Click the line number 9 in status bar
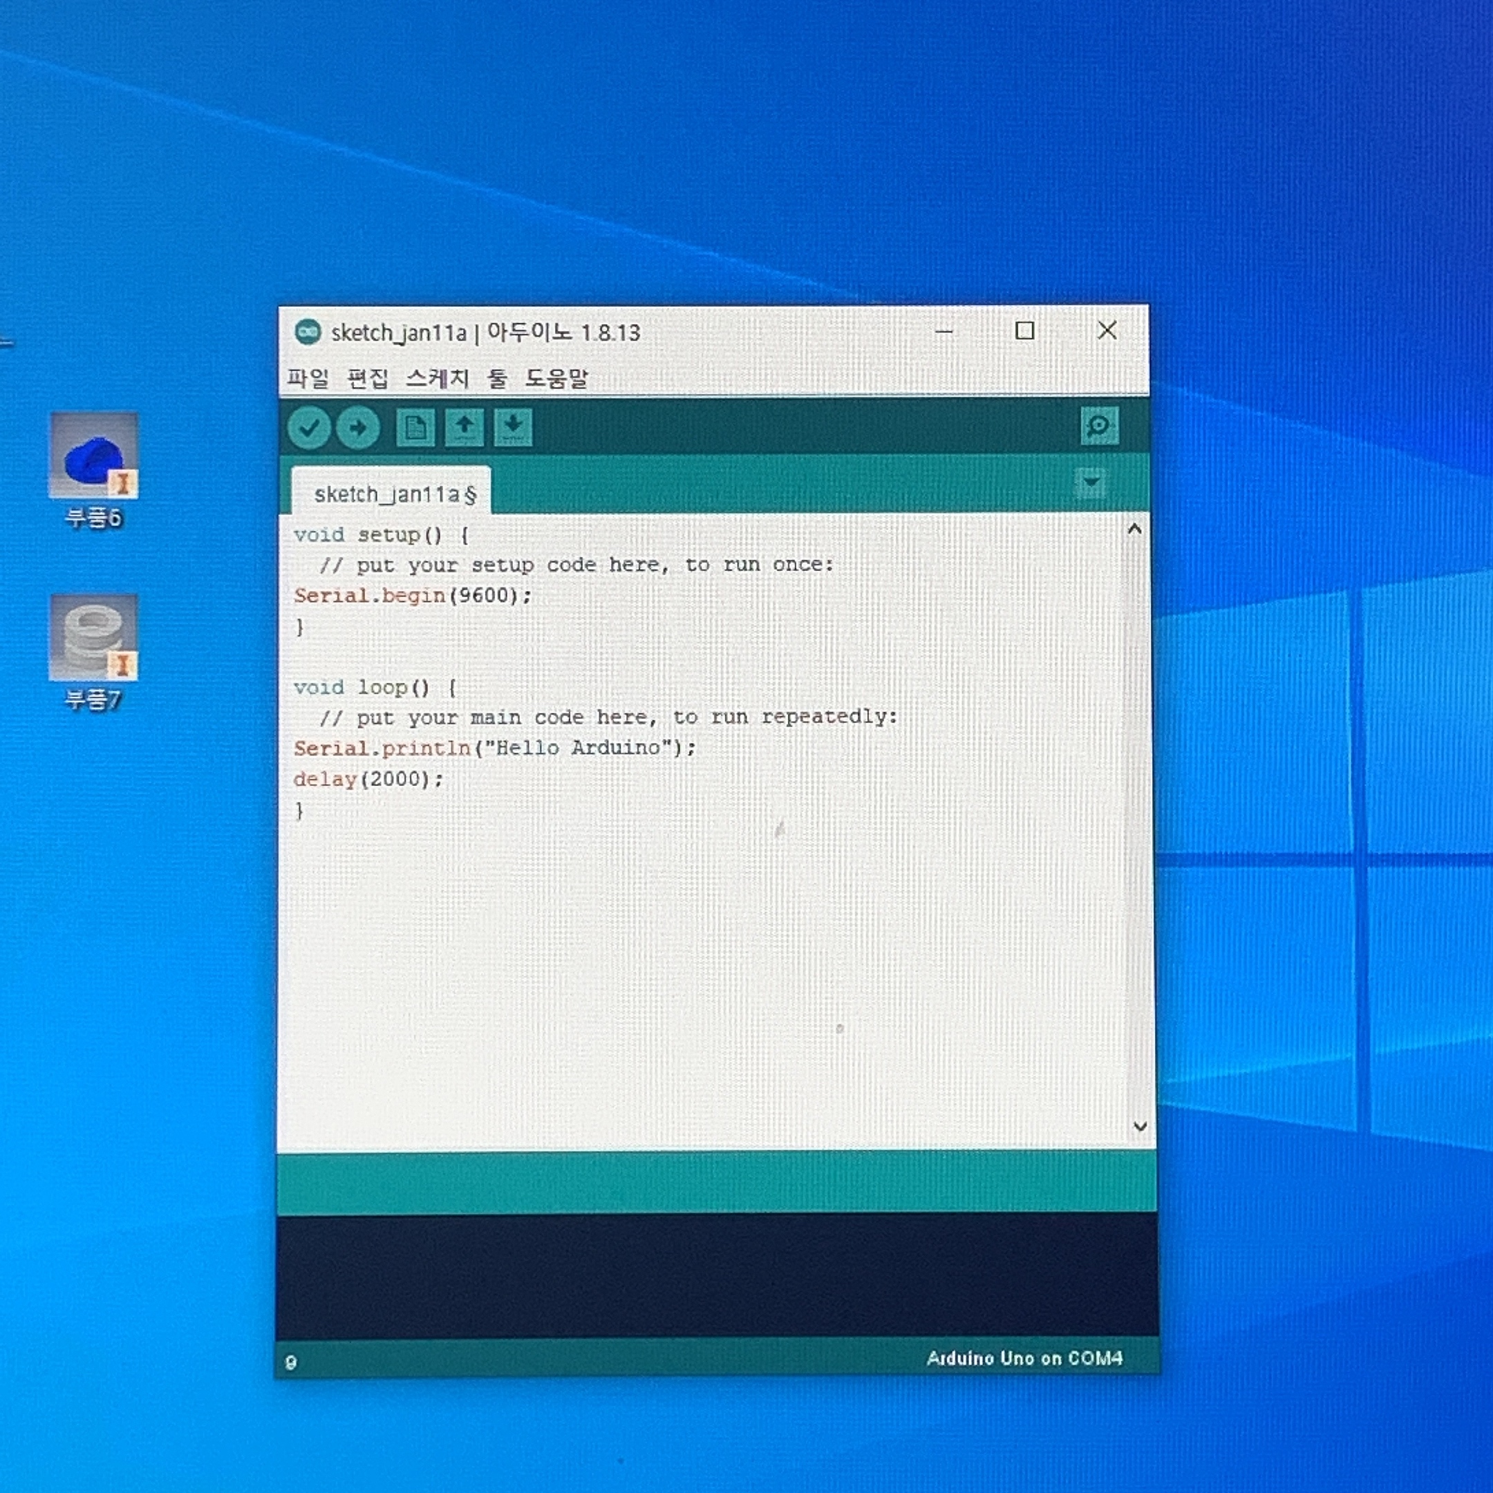Image resolution: width=1493 pixels, height=1493 pixels. click(x=290, y=1362)
